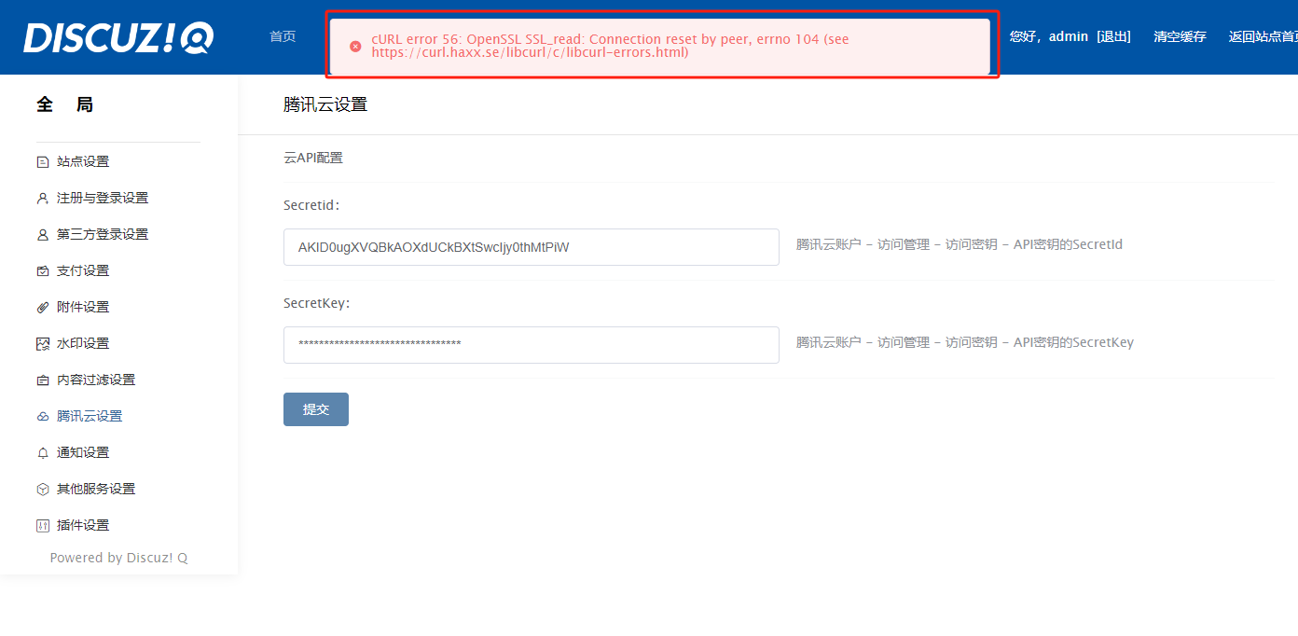Click the Secretid: field label
Viewport: 1298px width, 636px height.
311,205
